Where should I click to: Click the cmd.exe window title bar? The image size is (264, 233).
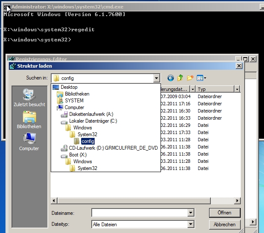(x=133, y=7)
